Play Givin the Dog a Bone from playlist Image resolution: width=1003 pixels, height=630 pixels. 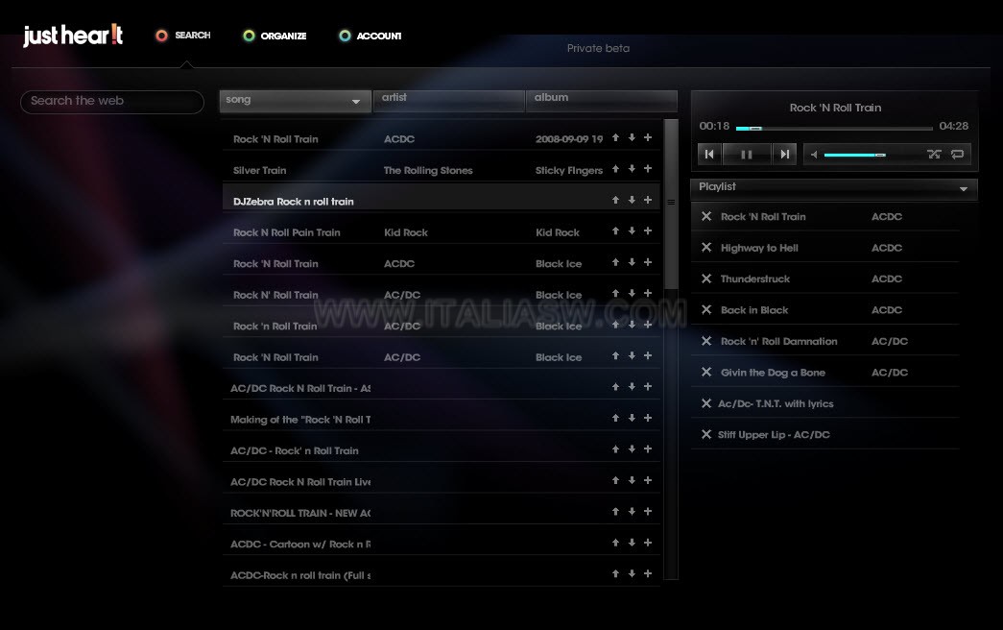(x=773, y=373)
